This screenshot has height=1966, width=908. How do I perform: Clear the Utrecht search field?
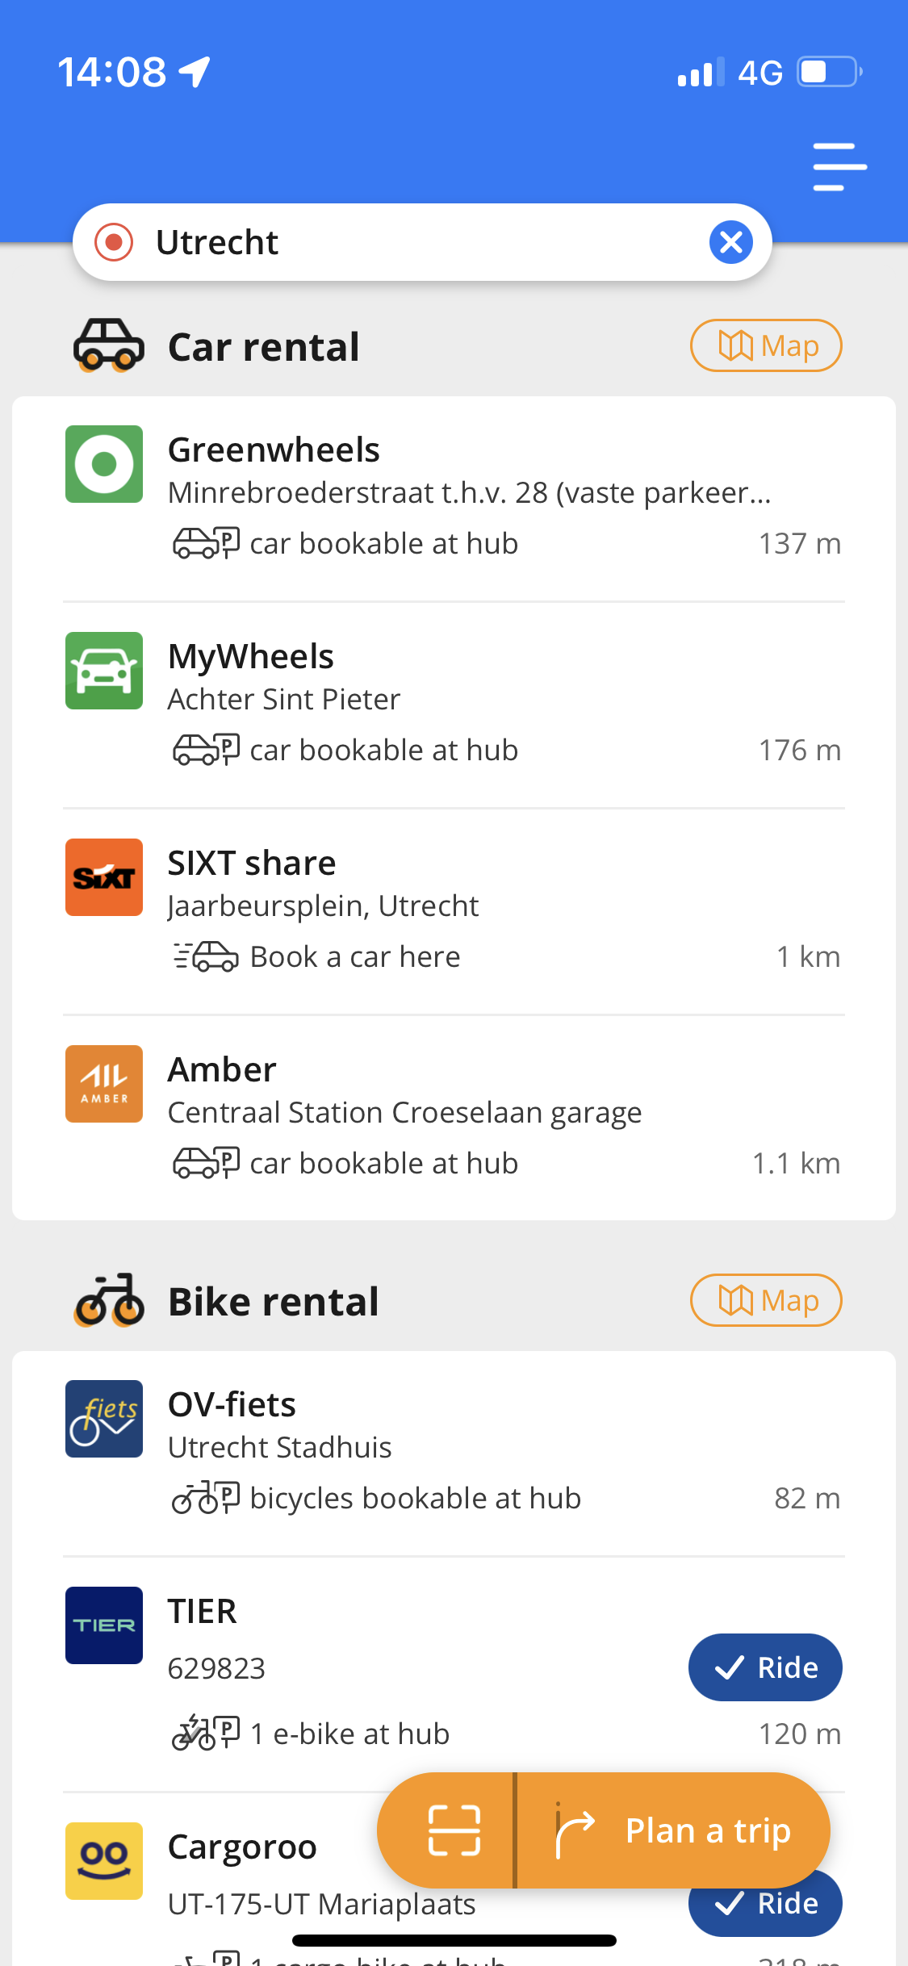pos(731,242)
